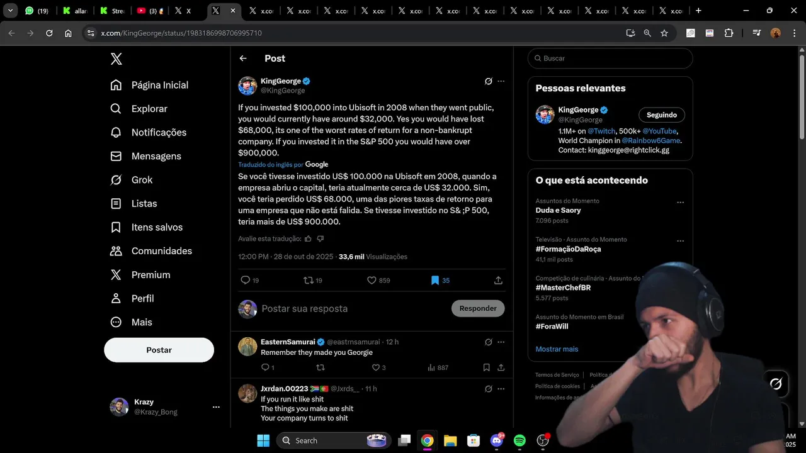
Task: Bookmark EasternSamurai comment
Action: (x=486, y=367)
